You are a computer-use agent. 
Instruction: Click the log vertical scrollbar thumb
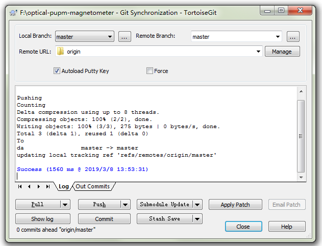pyautogui.click(x=301, y=136)
